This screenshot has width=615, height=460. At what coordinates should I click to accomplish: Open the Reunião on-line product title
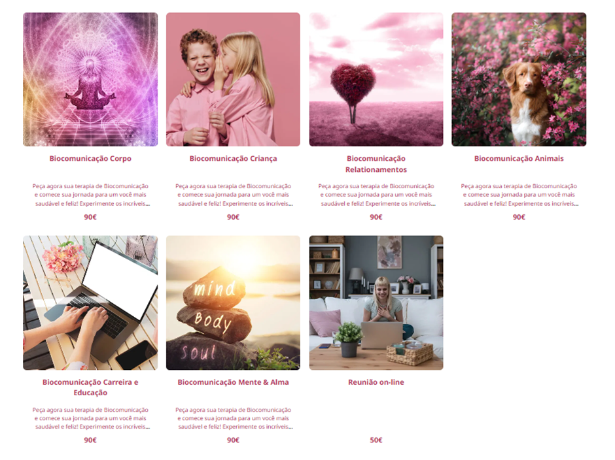[x=376, y=382]
